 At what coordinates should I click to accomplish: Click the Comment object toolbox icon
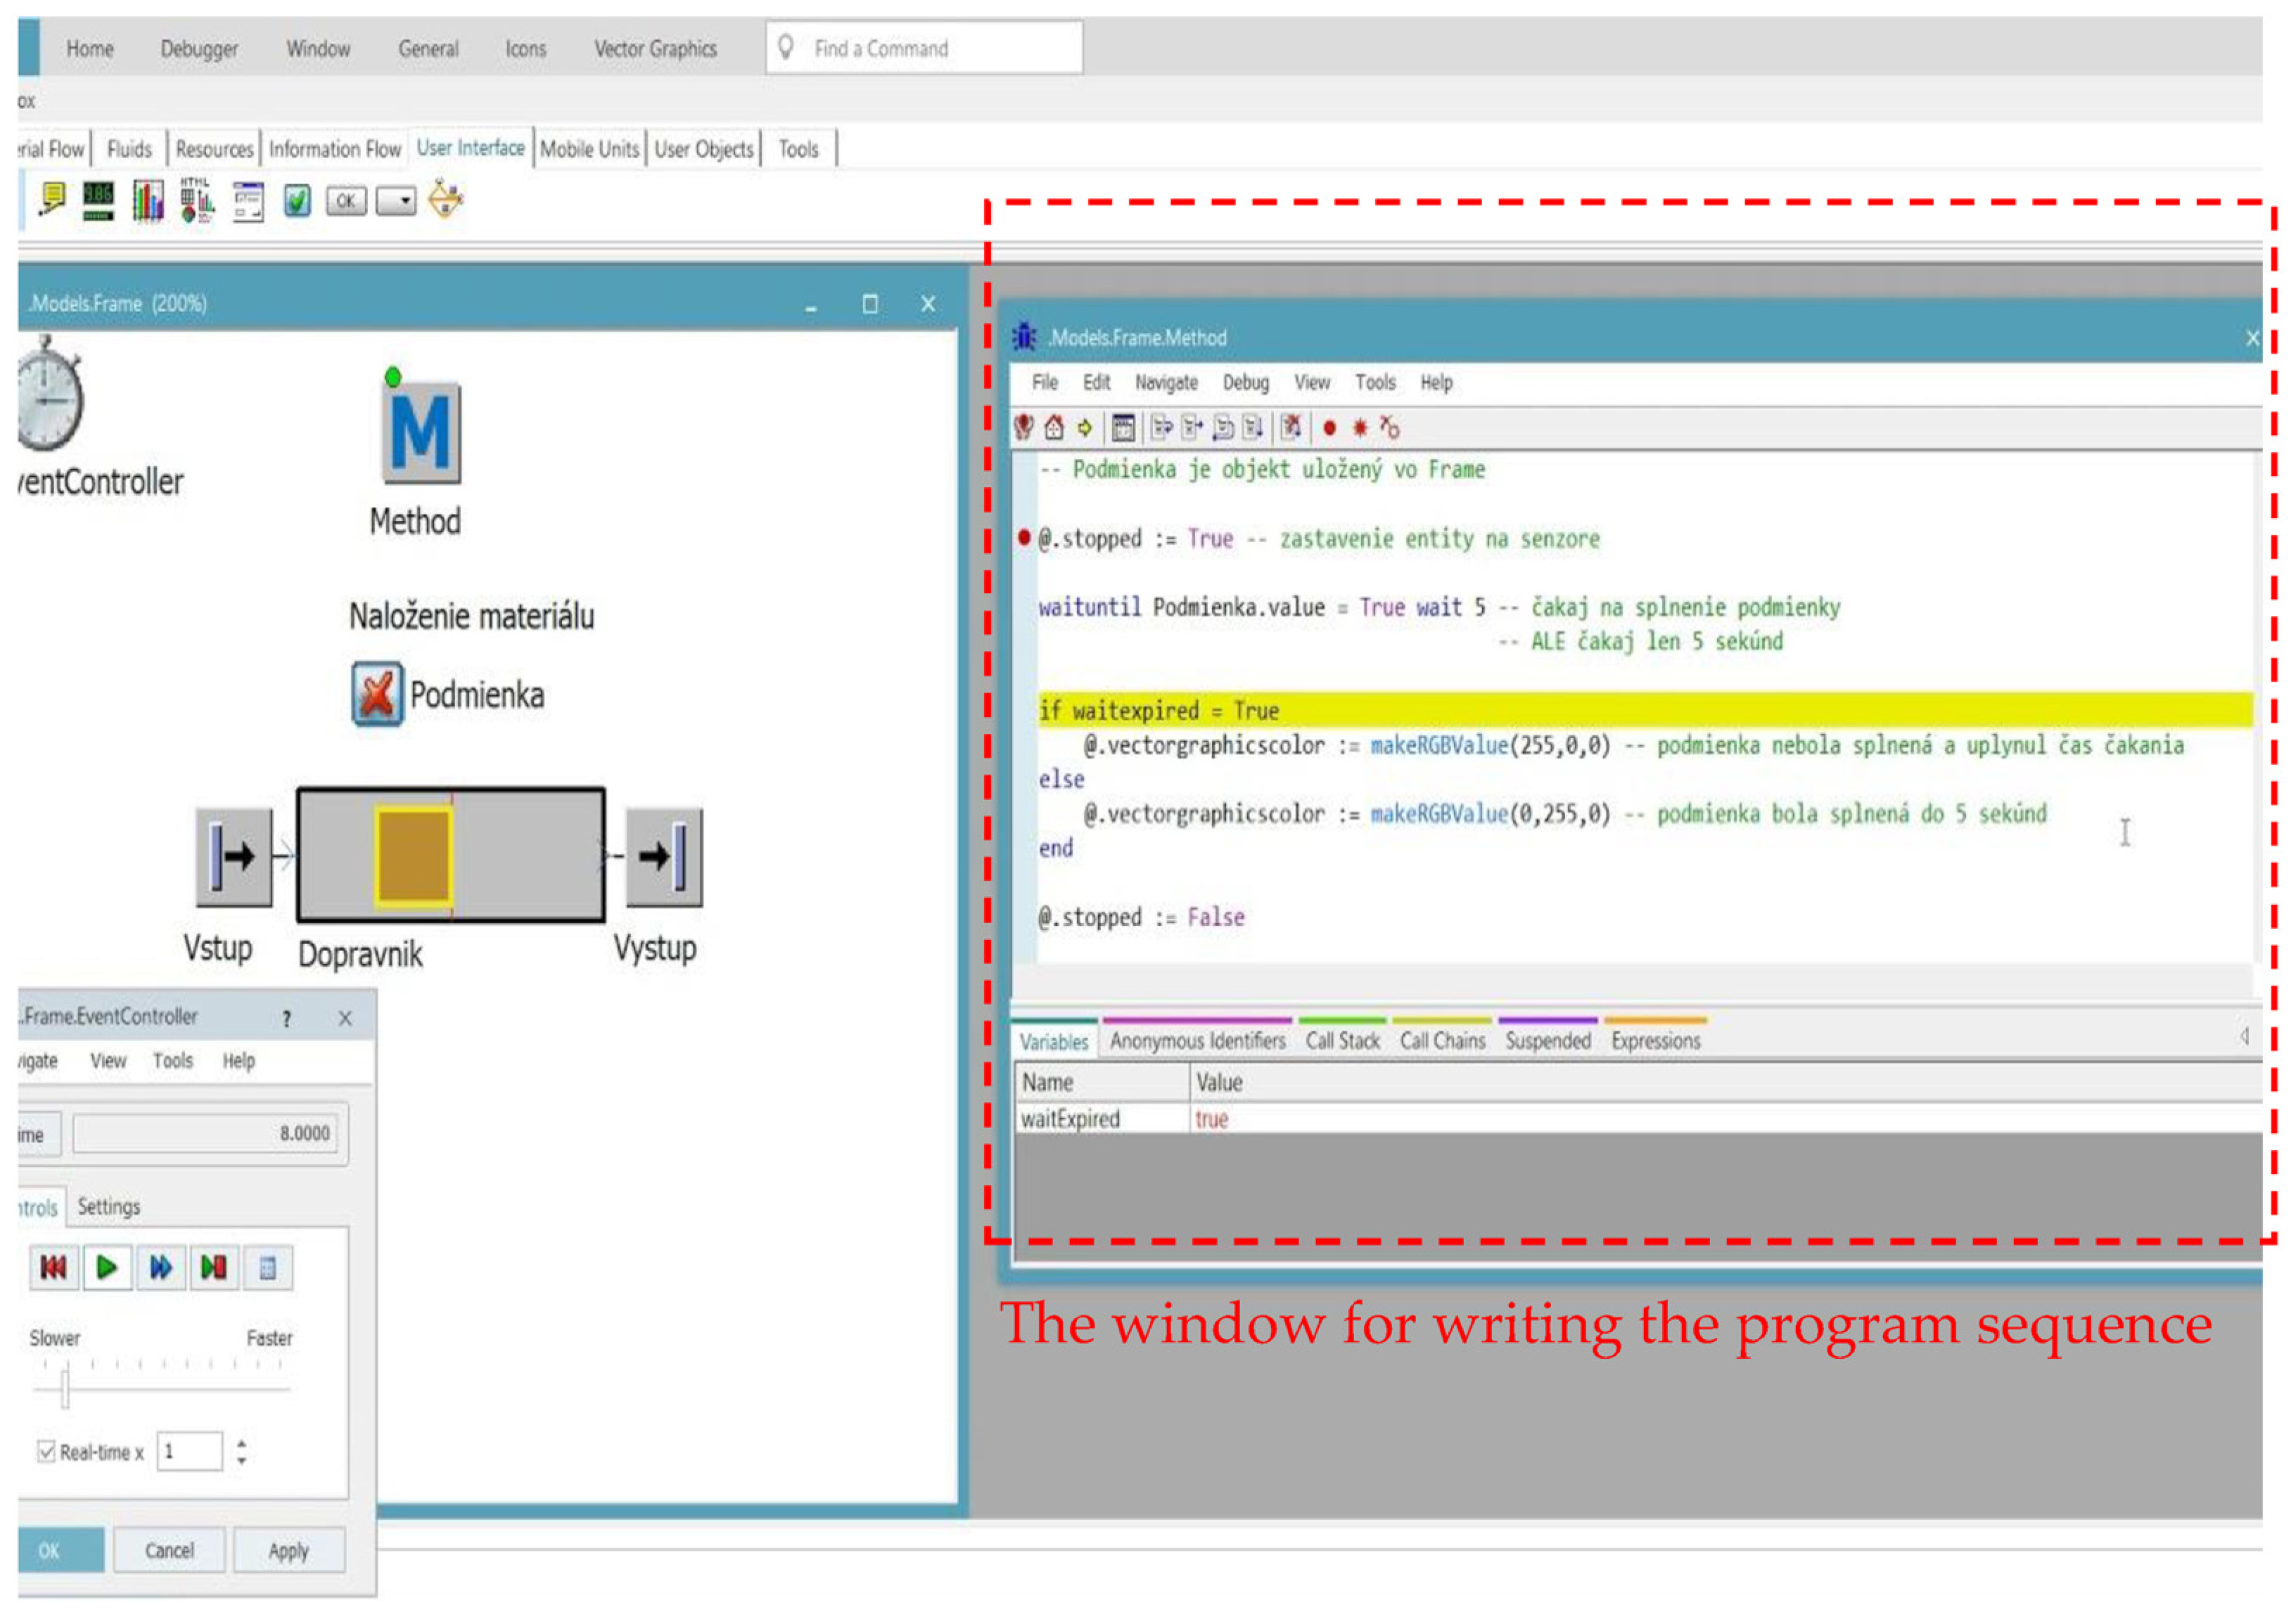pos(51,199)
